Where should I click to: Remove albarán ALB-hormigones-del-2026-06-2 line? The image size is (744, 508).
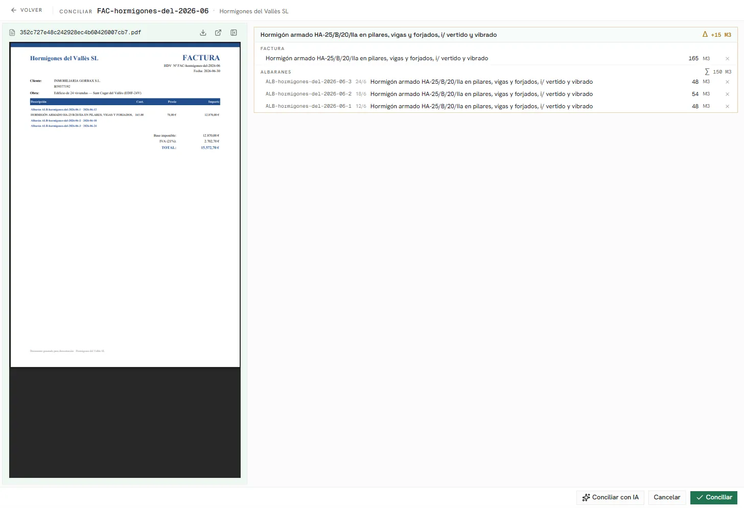tap(727, 94)
